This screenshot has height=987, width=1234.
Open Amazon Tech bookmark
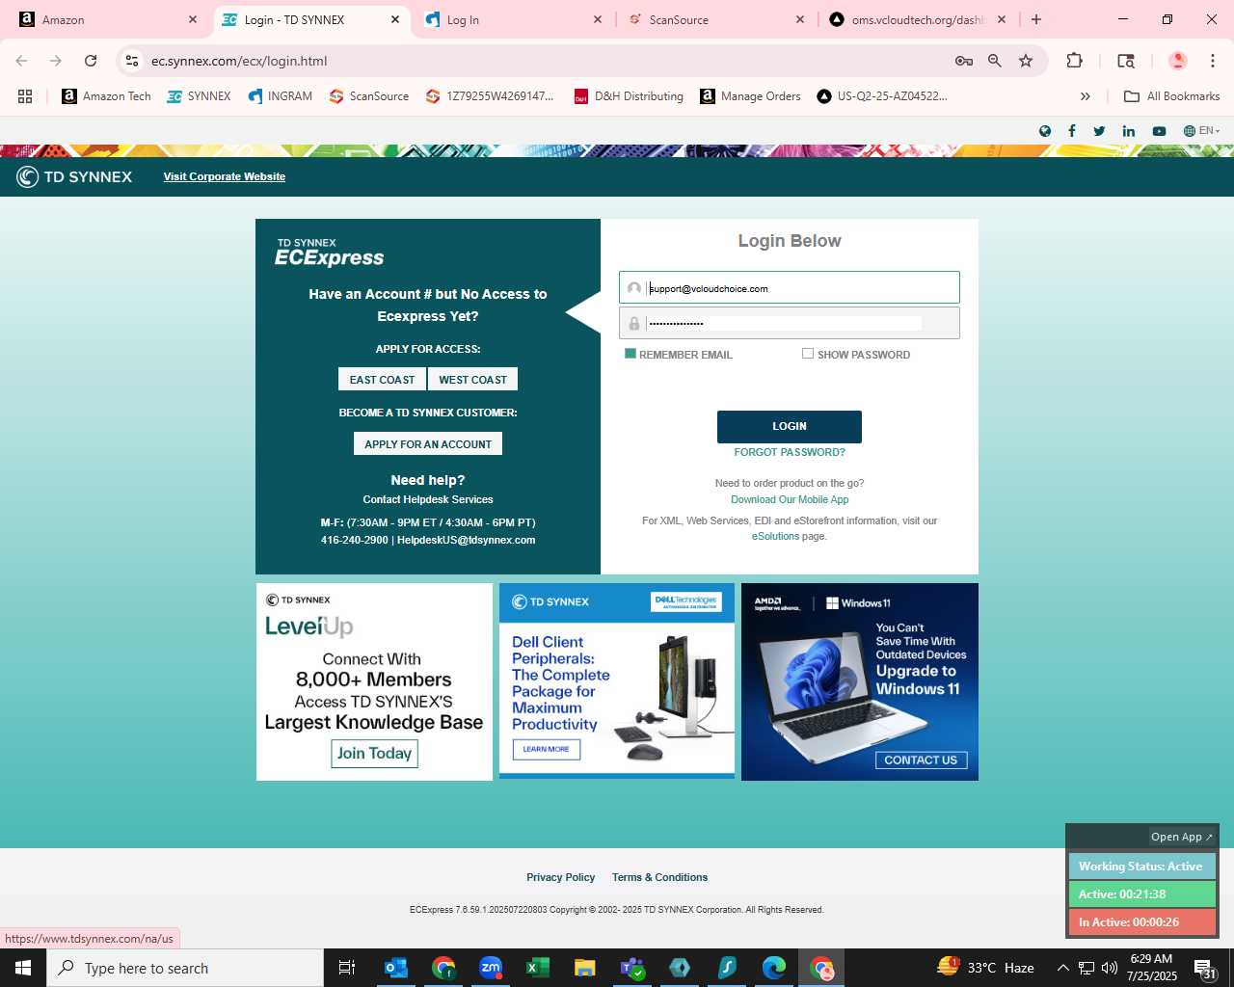click(106, 96)
